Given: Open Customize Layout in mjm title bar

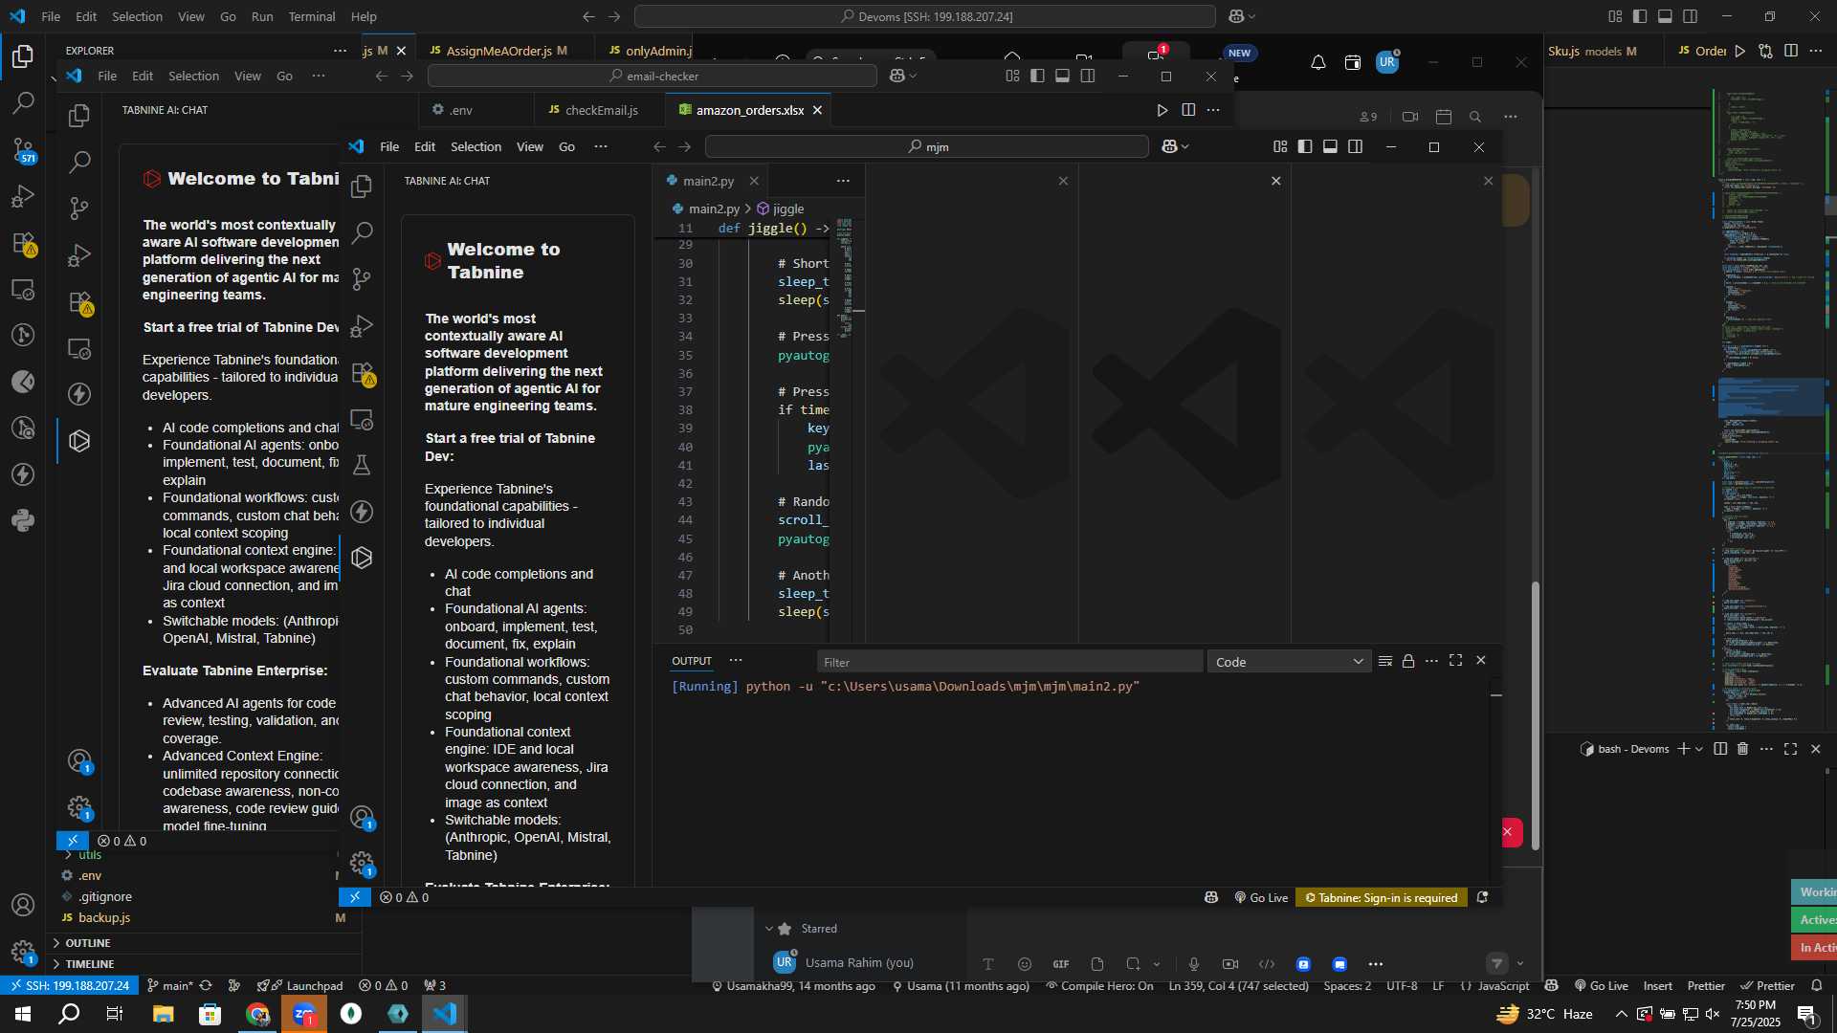Looking at the screenshot, I should pos(1280,146).
